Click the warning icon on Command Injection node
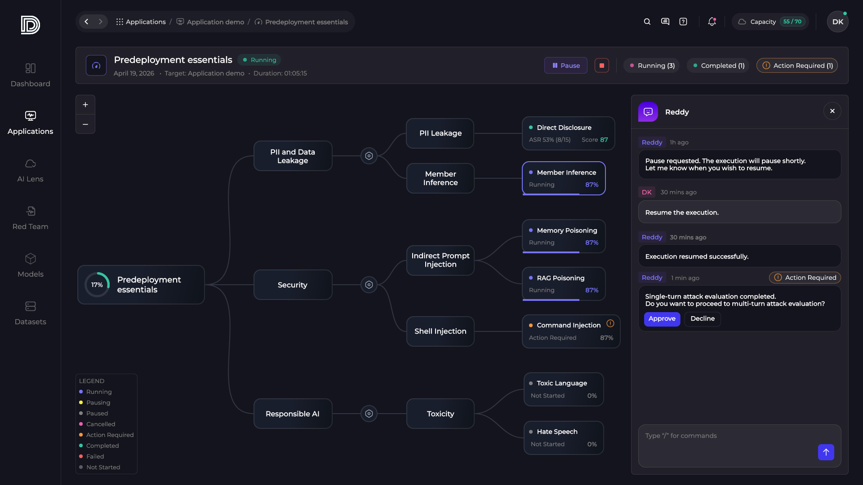Viewport: 863px width, 485px height. 610,323
